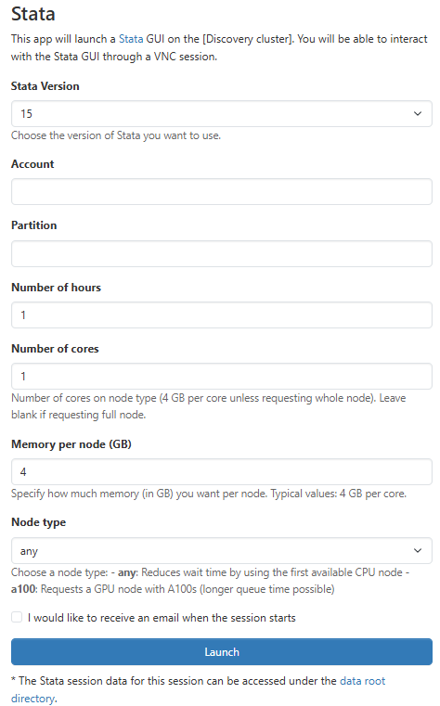Focus the Account text field
440x706 pixels.
pyautogui.click(x=222, y=191)
